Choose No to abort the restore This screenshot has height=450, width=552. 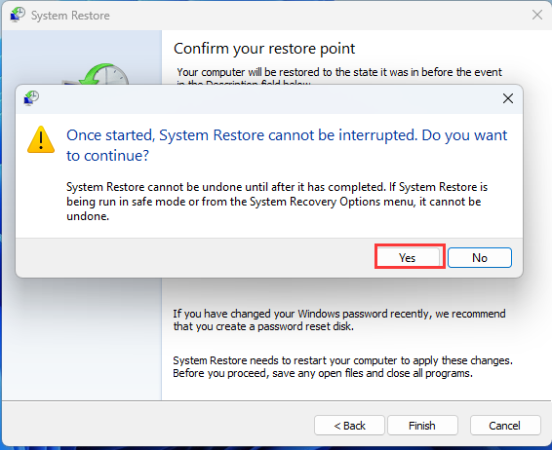pos(480,257)
